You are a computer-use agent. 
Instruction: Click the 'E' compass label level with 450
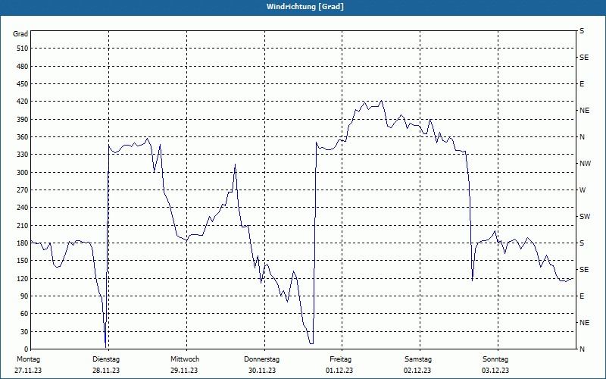tap(582, 84)
